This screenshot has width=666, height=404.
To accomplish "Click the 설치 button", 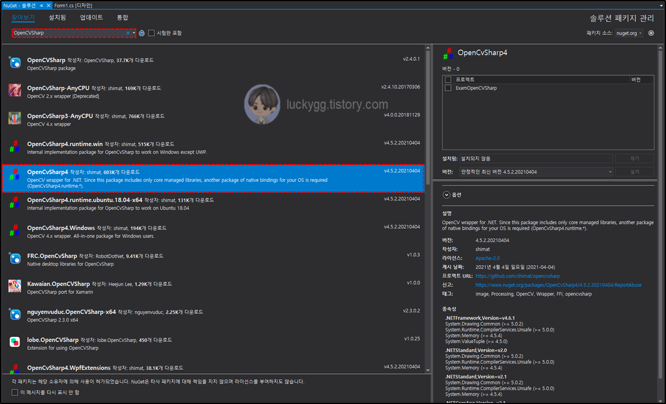I will 635,171.
